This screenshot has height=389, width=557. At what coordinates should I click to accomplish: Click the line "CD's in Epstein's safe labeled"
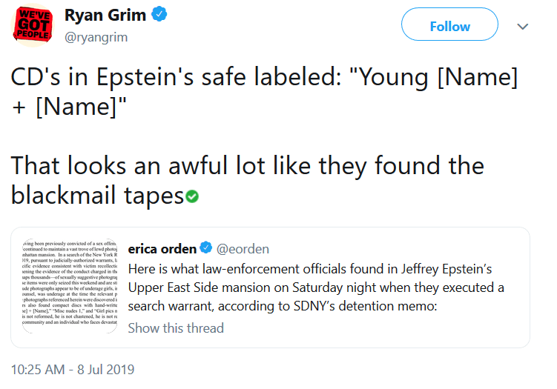click(264, 78)
